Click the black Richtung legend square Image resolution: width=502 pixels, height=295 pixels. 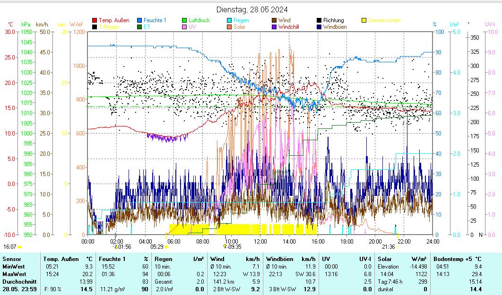[319, 21]
